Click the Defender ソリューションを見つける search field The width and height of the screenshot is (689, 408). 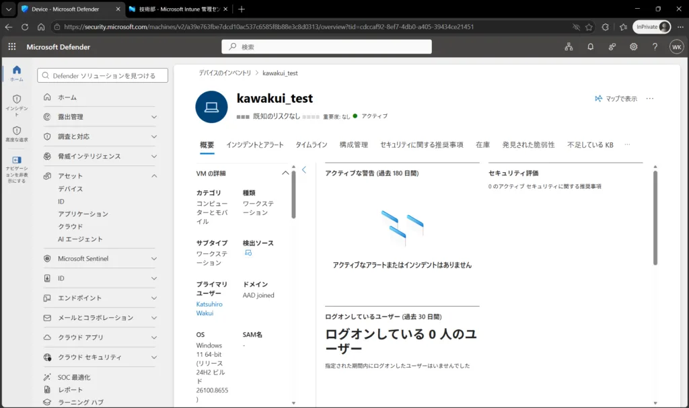[102, 75]
